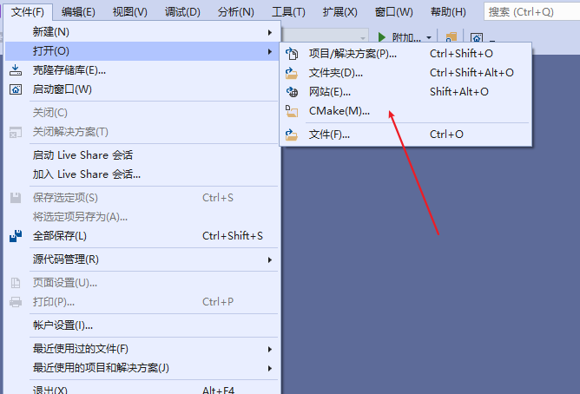Open 帐户设置(I)... entry
The width and height of the screenshot is (580, 394).
tap(63, 325)
